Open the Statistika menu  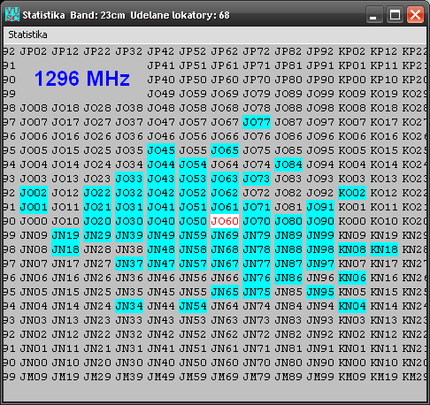[27, 34]
